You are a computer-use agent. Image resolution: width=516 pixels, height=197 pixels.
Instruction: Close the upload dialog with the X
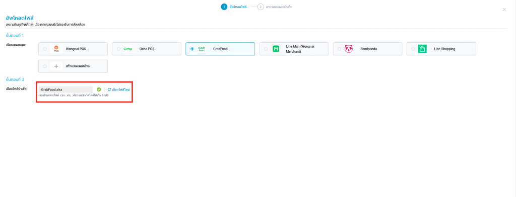[x=504, y=10]
